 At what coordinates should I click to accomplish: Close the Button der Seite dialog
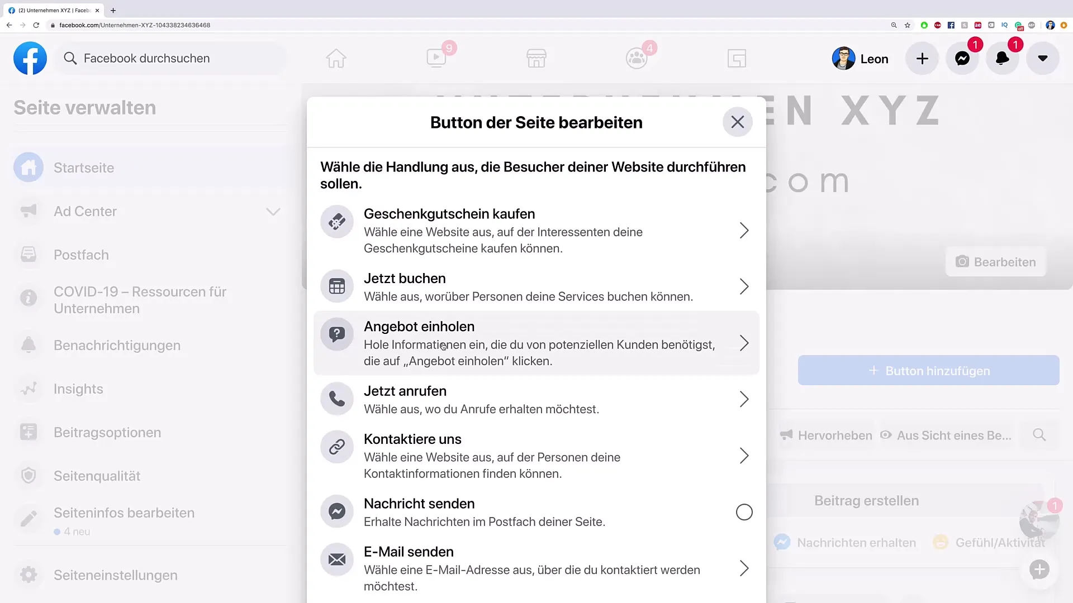pyautogui.click(x=738, y=122)
